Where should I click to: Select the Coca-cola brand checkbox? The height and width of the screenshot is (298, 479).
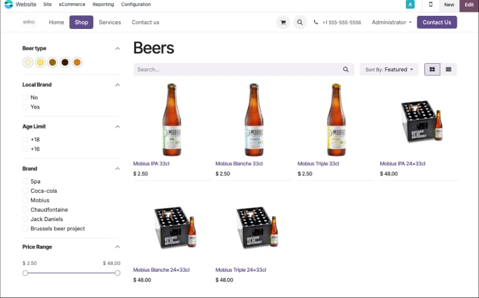point(25,191)
